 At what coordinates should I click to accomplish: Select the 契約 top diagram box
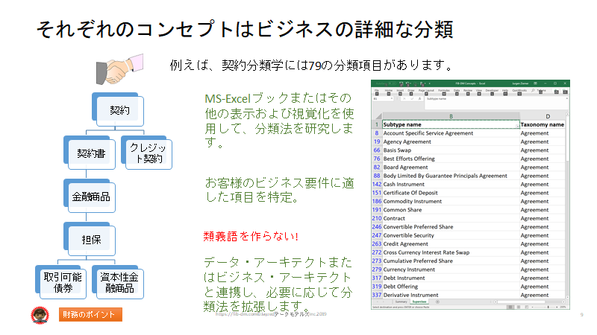[x=119, y=110]
